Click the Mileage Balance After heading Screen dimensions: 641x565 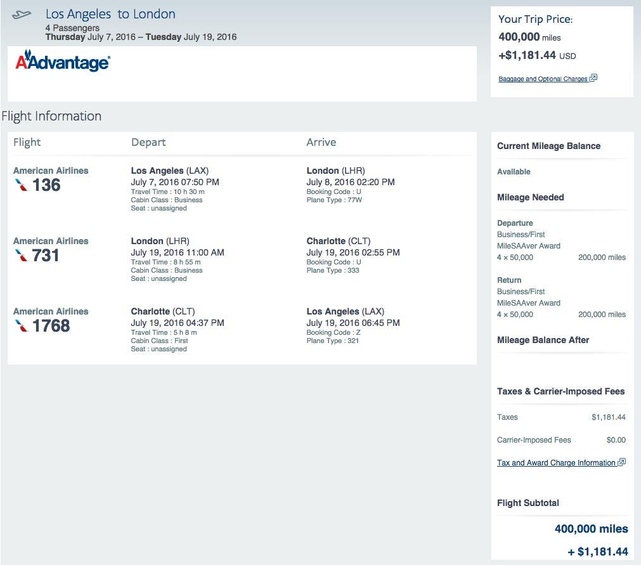(x=543, y=340)
